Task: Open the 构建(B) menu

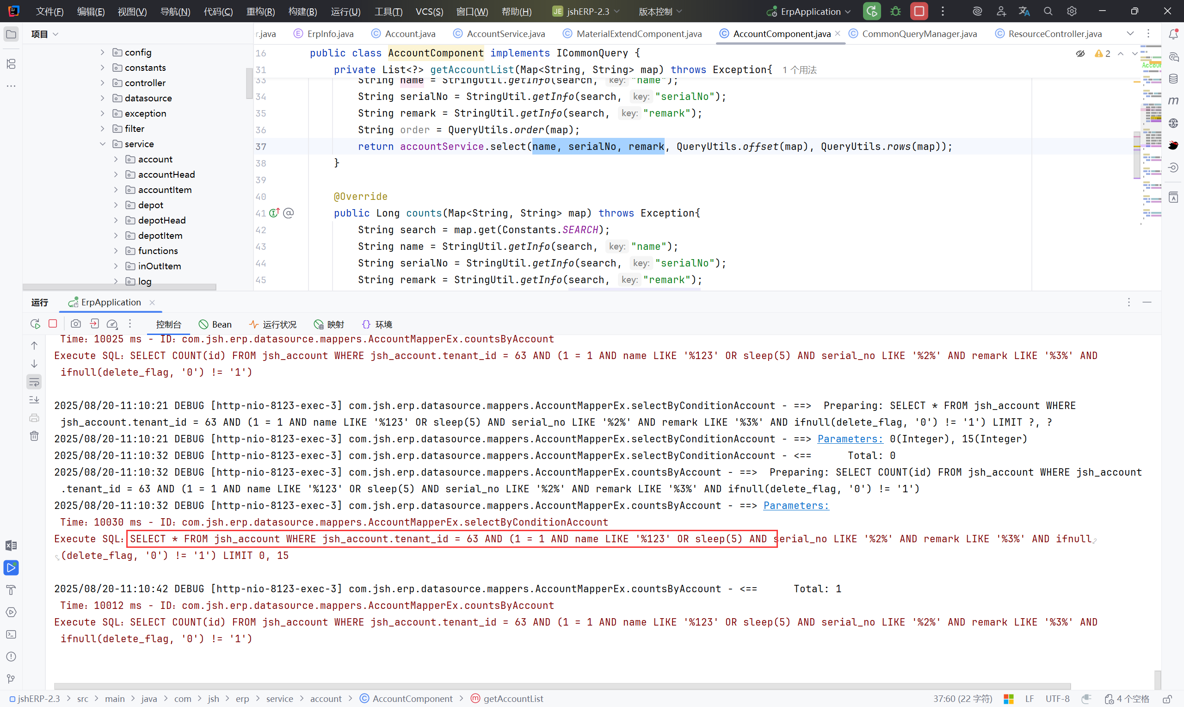Action: click(x=302, y=12)
